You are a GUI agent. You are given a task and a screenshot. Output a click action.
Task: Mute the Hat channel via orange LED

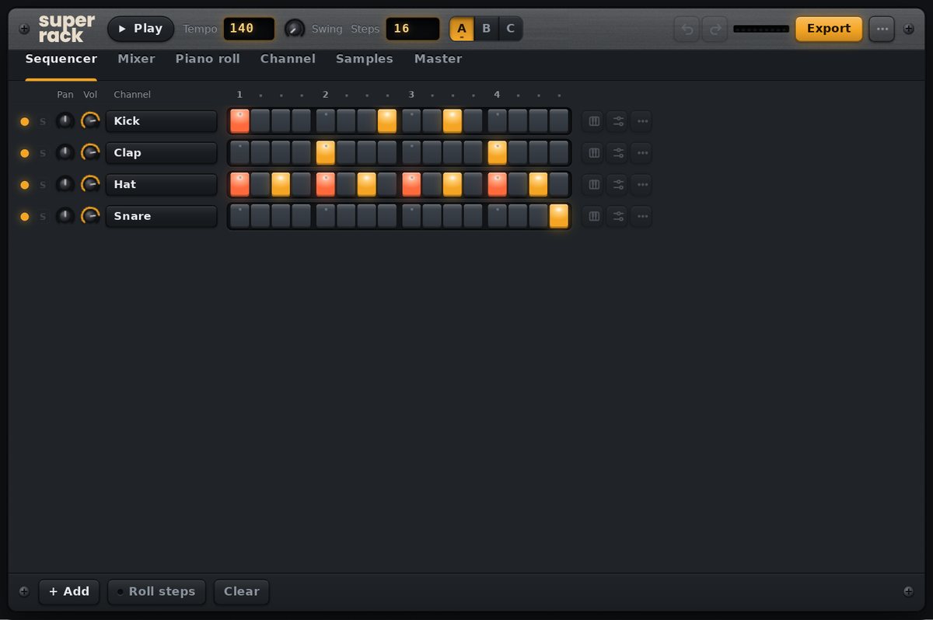coord(25,186)
